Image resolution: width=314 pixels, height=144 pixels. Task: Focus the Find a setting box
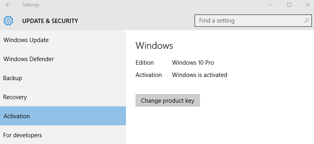click(x=253, y=21)
